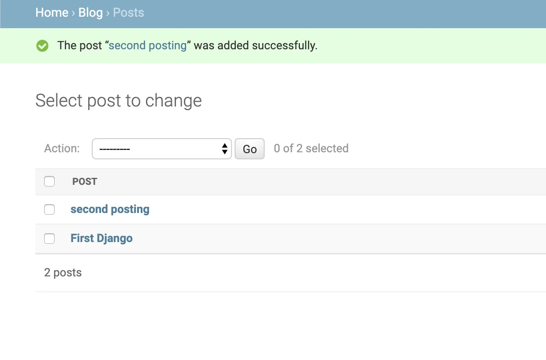Open "second posting" link in success message
This screenshot has width=546, height=360.
tap(148, 45)
